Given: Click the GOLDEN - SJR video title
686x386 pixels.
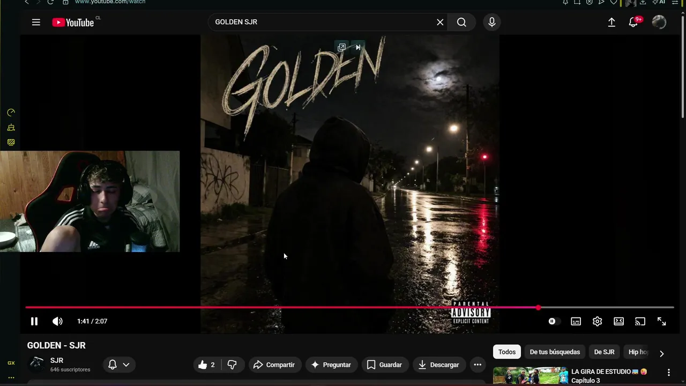Looking at the screenshot, I should click(x=56, y=345).
